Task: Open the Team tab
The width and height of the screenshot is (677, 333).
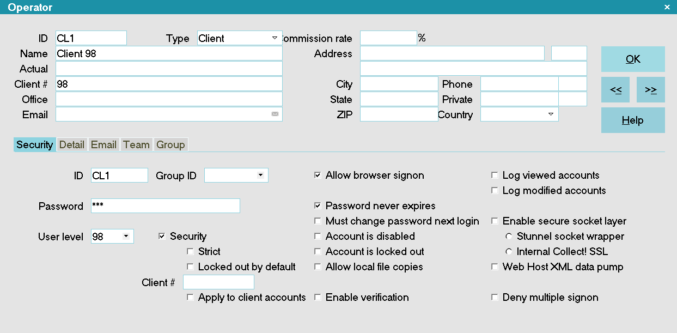Action: click(x=136, y=144)
